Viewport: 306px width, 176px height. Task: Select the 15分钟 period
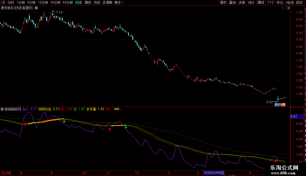pyautogui.click(x=43, y=2)
